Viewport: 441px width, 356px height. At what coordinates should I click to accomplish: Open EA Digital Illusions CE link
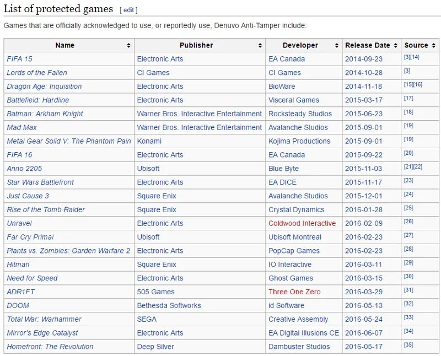pos(304,333)
